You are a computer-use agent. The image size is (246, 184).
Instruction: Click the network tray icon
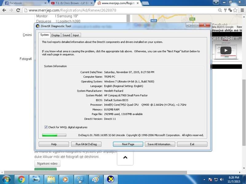point(216,180)
